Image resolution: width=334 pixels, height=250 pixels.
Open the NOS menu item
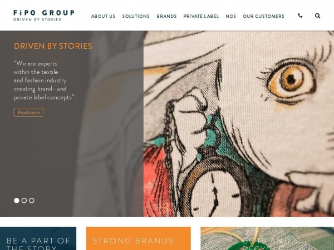(230, 16)
